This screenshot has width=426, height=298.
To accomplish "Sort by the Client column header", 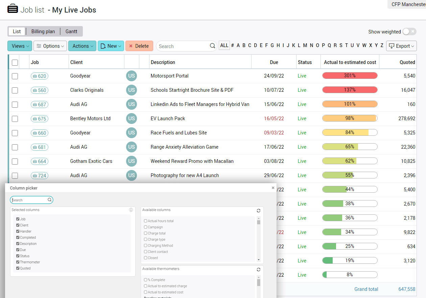I will (76, 62).
